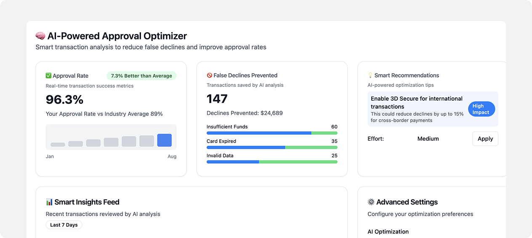Screen dimensions: 532x238
Task: Click the green checkmark icon by Approval Rate
Action: (48, 76)
